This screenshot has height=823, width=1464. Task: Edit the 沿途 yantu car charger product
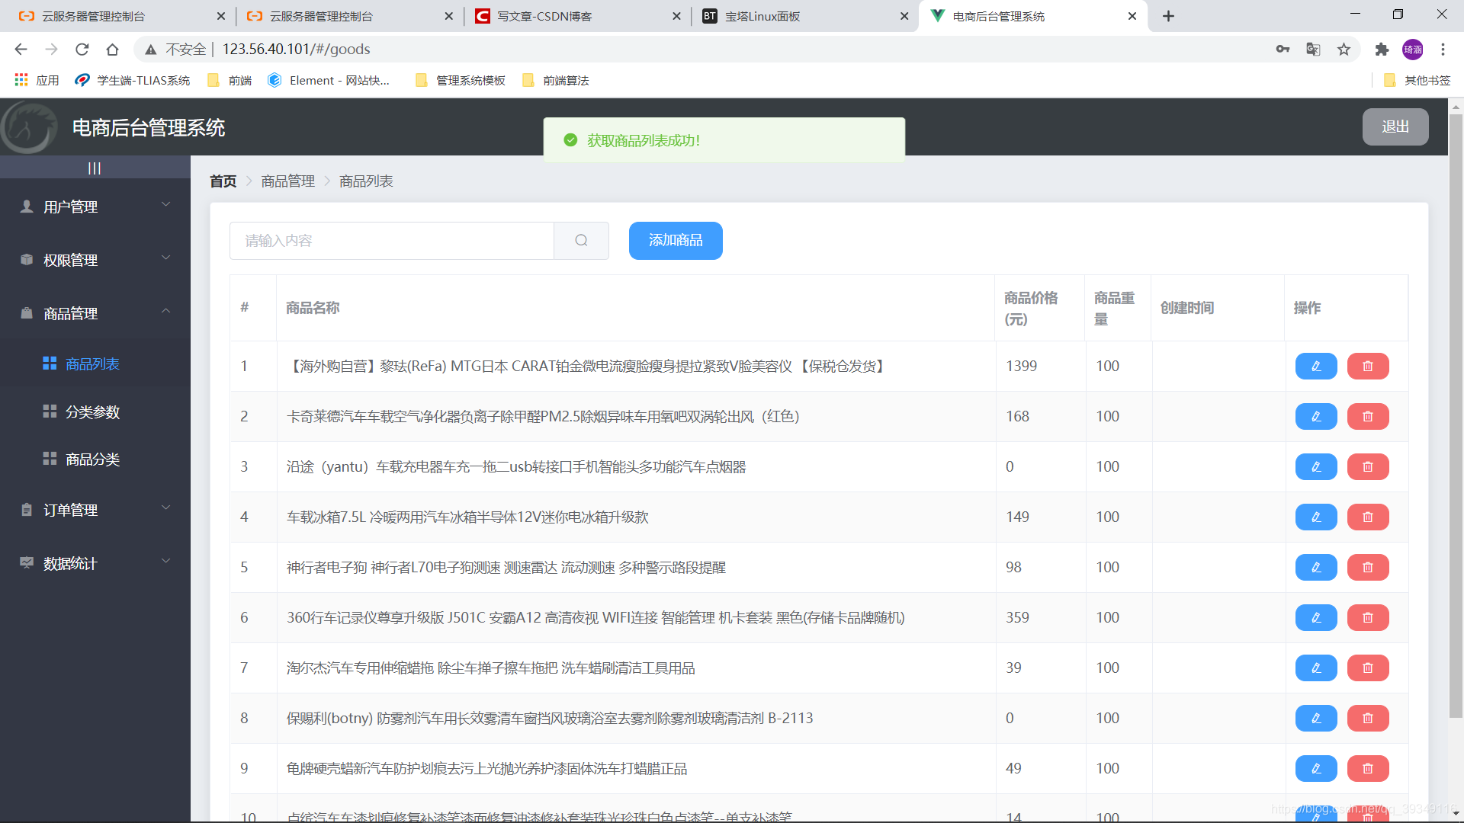tap(1316, 467)
